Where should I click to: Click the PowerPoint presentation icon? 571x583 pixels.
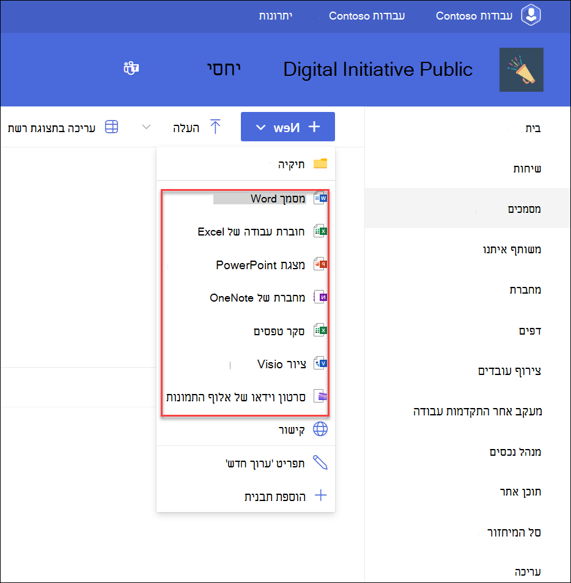(320, 264)
